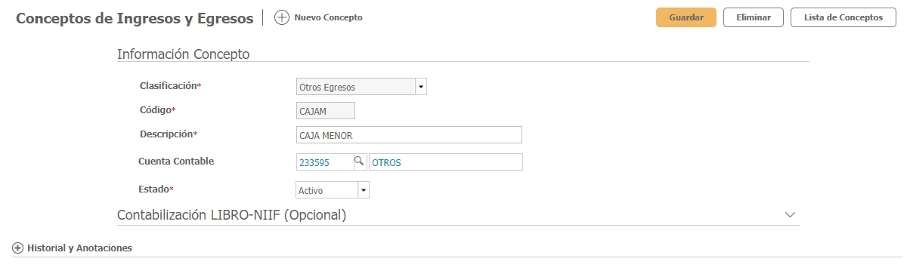Click the Eliminar button
The image size is (910, 277).
click(754, 17)
